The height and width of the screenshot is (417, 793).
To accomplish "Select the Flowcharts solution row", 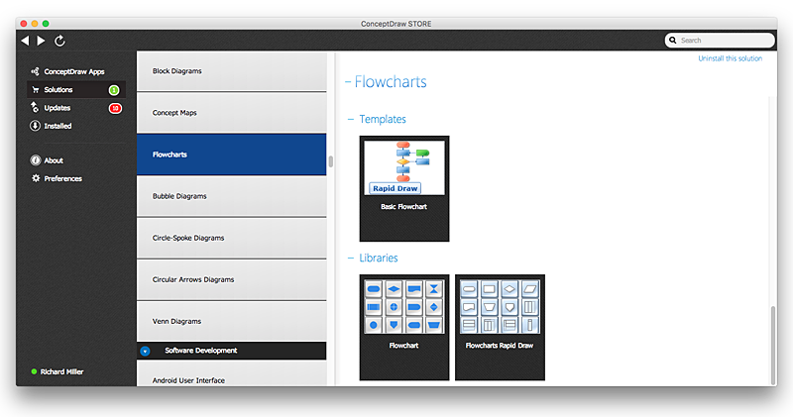I will [232, 155].
